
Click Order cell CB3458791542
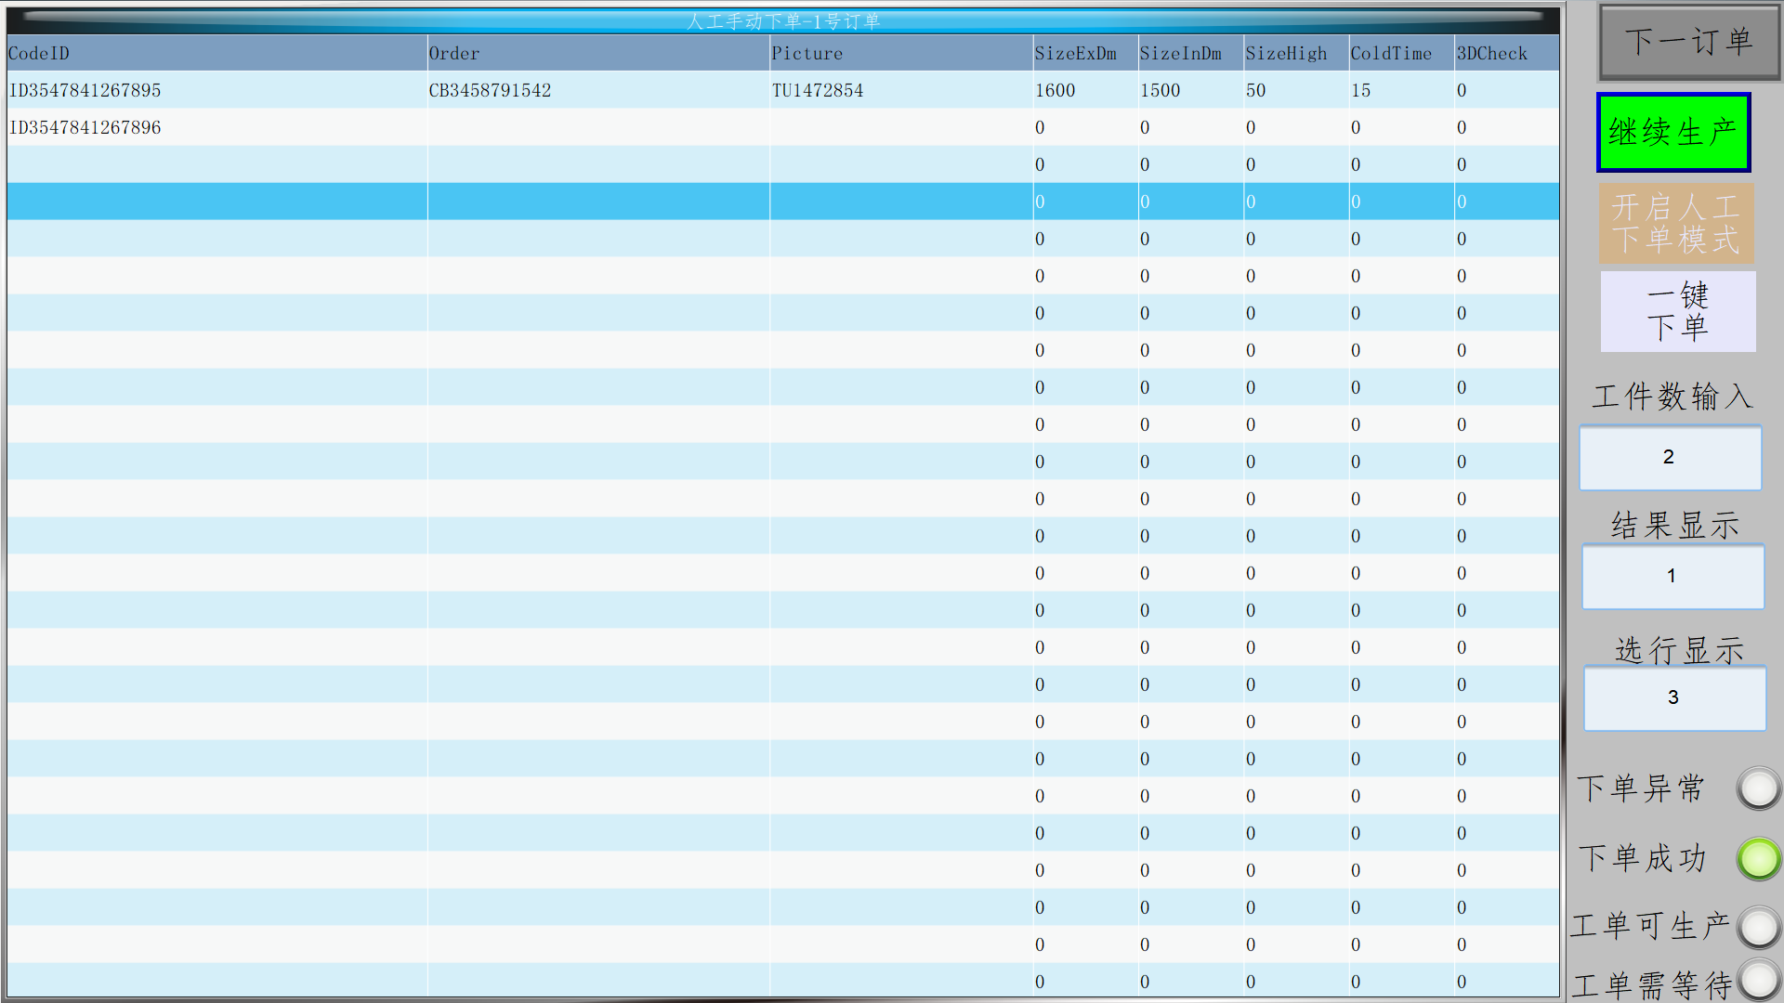pos(490,91)
